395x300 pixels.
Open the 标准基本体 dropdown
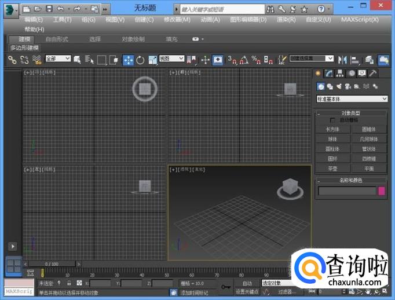[x=352, y=99]
